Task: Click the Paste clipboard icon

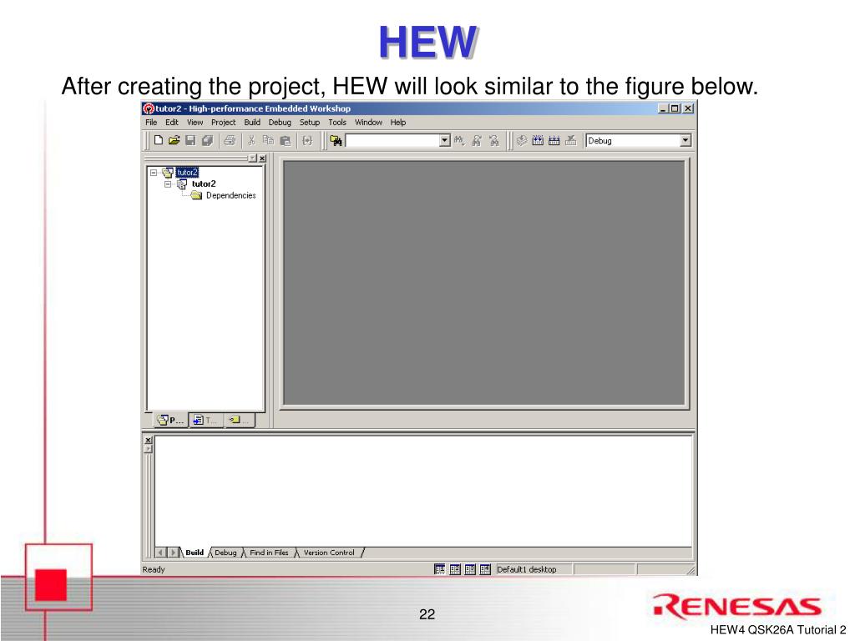Action: 286,140
